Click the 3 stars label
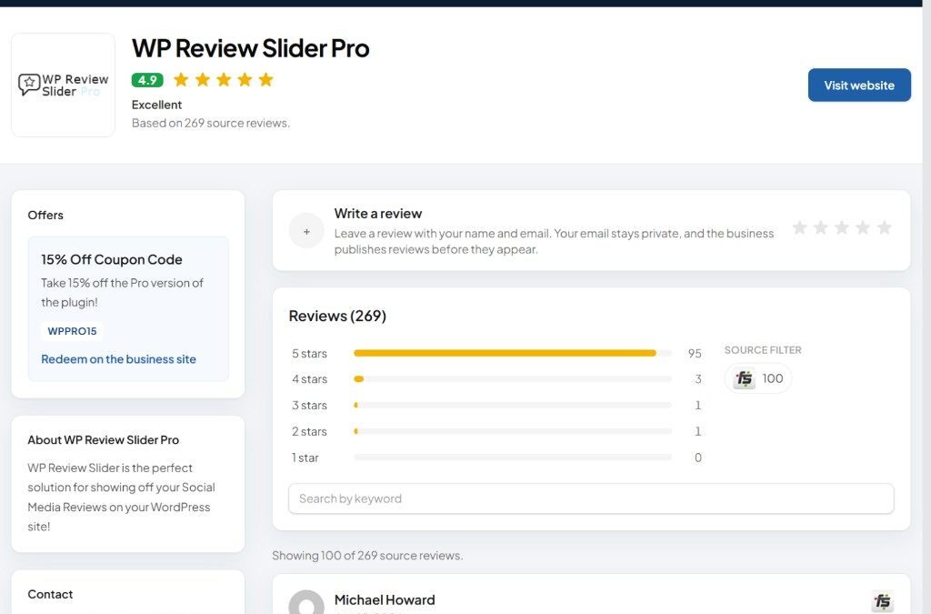This screenshot has height=614, width=931. (309, 405)
